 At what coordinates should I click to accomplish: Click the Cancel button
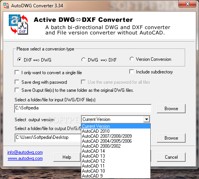click(171, 157)
